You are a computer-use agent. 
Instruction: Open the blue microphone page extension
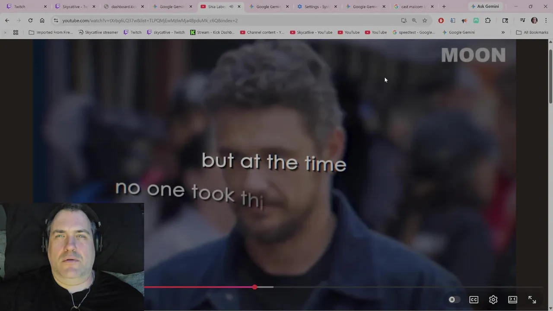tap(452, 20)
